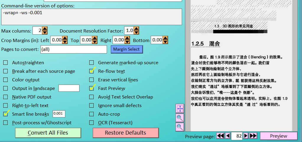Click the fit-to-window move arrows icon
Image resolution: width=302 pixels, height=142 pixels.
180,109
